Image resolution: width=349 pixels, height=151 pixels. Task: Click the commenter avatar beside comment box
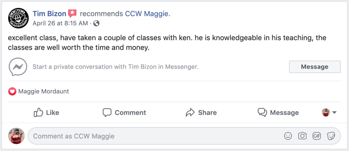[x=16, y=136]
